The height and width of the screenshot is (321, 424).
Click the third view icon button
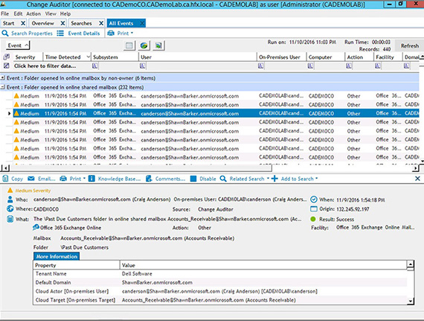click(158, 45)
